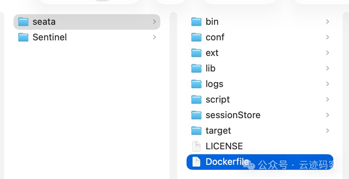The image size is (349, 179).
Task: Expand the logs folder chevron
Action: click(327, 84)
